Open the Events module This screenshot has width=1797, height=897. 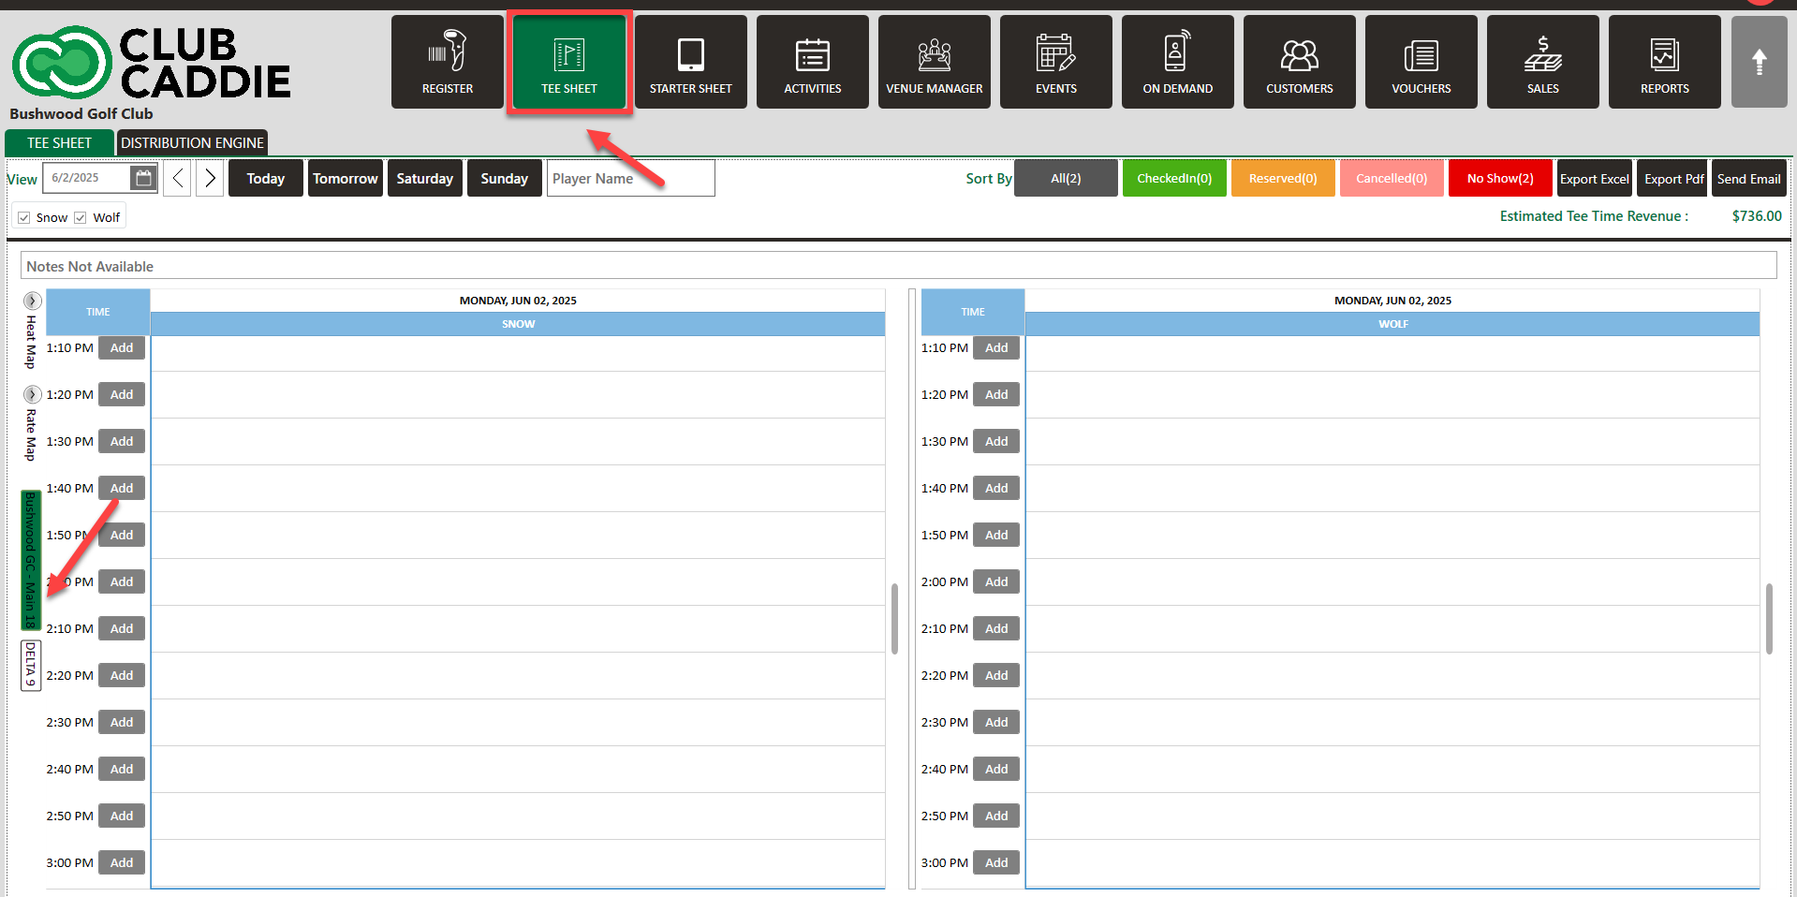[1056, 62]
